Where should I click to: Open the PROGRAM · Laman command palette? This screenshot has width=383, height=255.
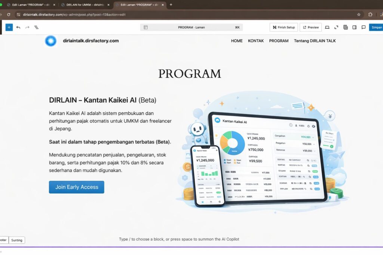(x=191, y=27)
